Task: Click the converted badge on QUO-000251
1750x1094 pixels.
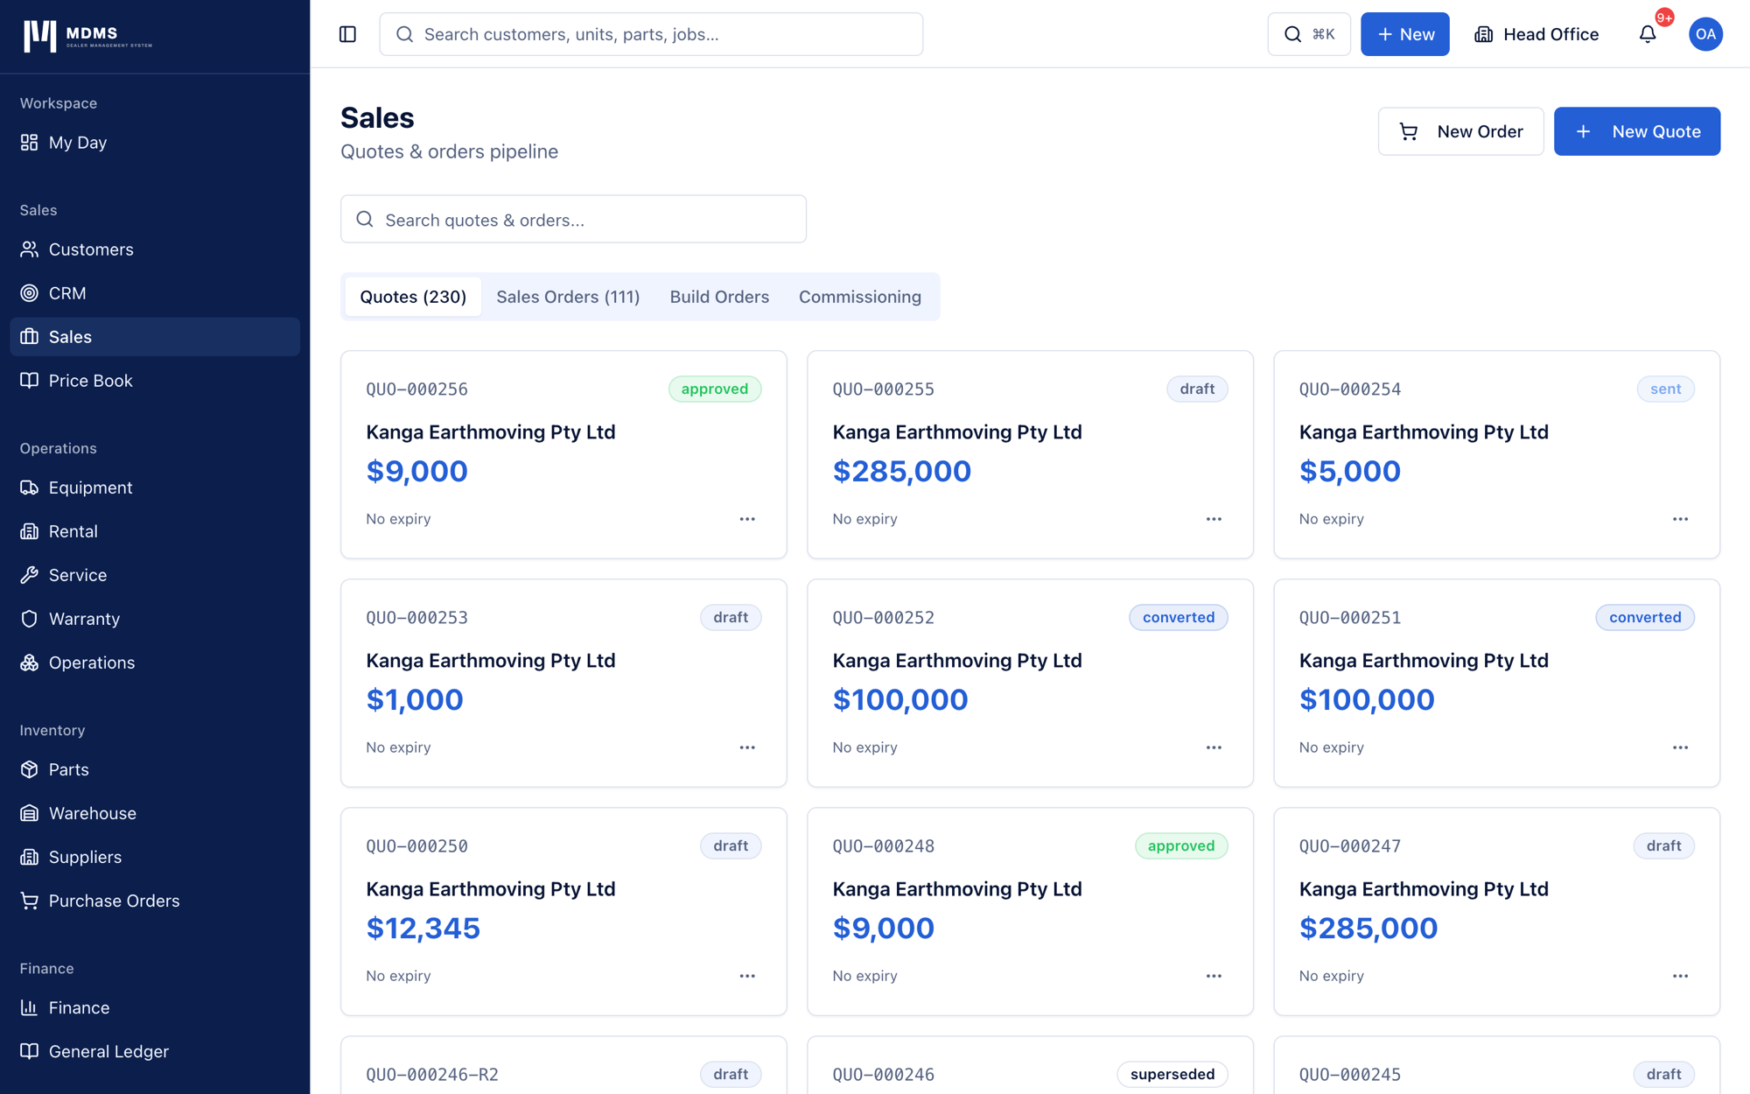Action: 1644,617
